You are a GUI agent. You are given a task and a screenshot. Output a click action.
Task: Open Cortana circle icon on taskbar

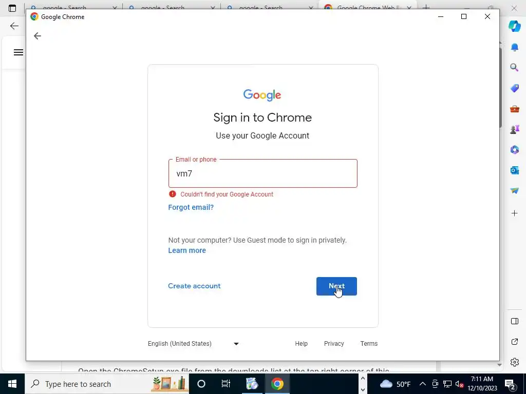point(201,384)
